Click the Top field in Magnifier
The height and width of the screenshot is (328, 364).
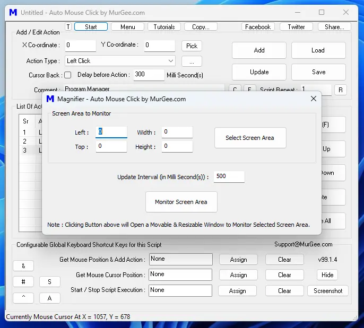[x=111, y=146]
